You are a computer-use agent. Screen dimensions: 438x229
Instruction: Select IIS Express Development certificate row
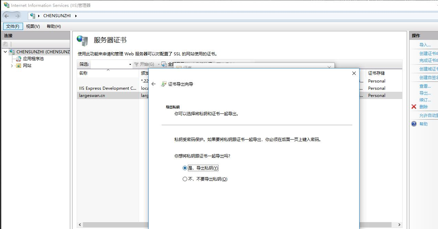108,88
